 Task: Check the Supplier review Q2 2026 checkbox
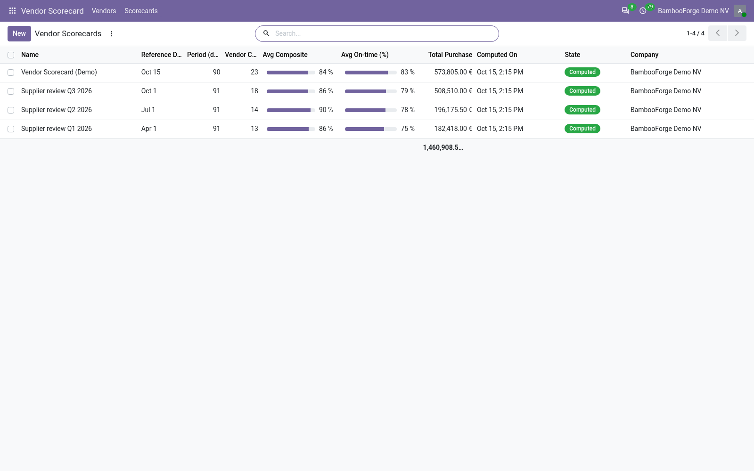click(11, 110)
